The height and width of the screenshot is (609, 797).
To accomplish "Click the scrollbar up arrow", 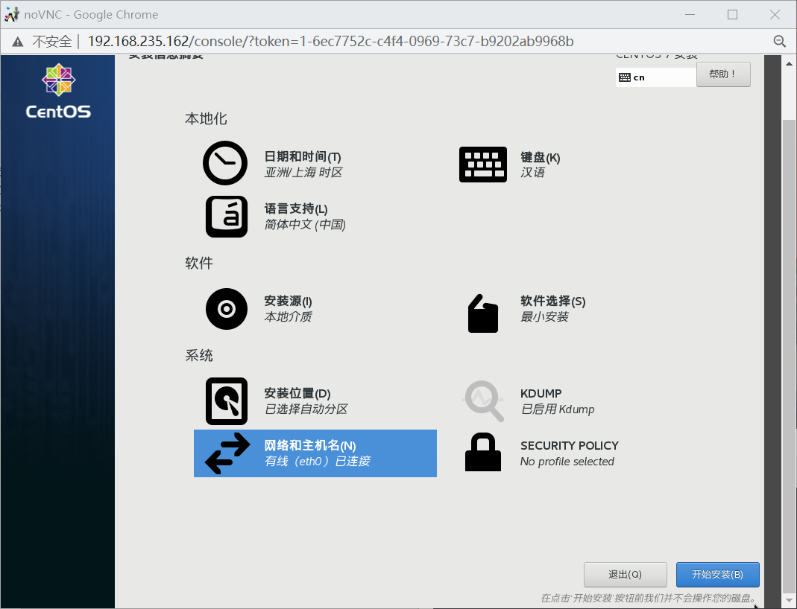I will (x=789, y=64).
